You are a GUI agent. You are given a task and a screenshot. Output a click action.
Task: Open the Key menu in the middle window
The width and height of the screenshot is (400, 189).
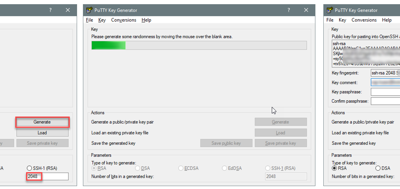[102, 20]
